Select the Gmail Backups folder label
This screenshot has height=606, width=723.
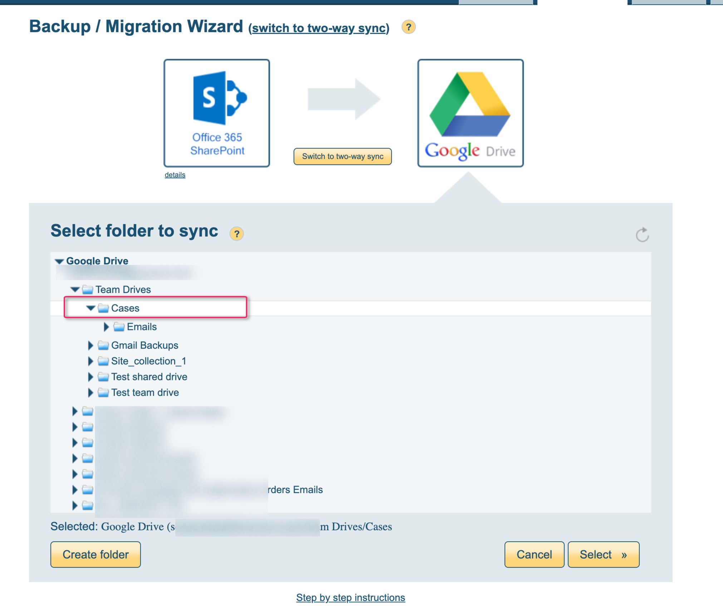click(x=144, y=345)
